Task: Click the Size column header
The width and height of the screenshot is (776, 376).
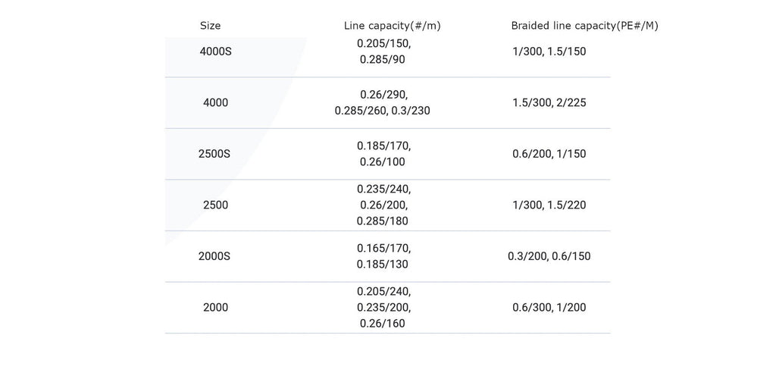Action: click(x=211, y=26)
